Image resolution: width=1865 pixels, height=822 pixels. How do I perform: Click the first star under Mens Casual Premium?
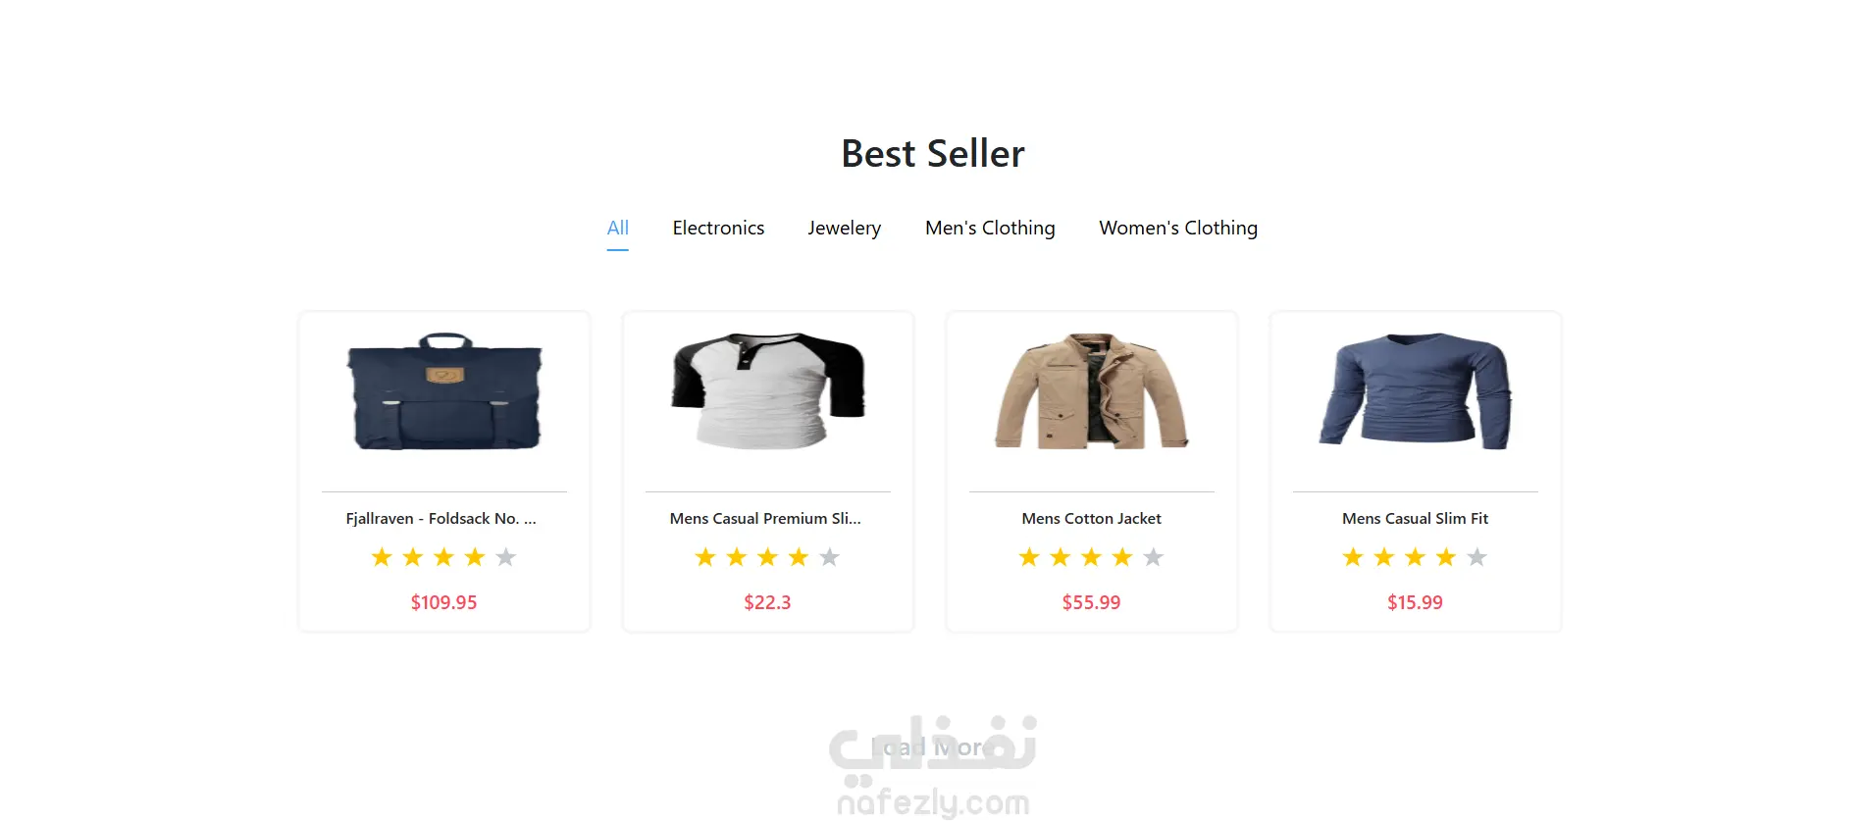(705, 557)
